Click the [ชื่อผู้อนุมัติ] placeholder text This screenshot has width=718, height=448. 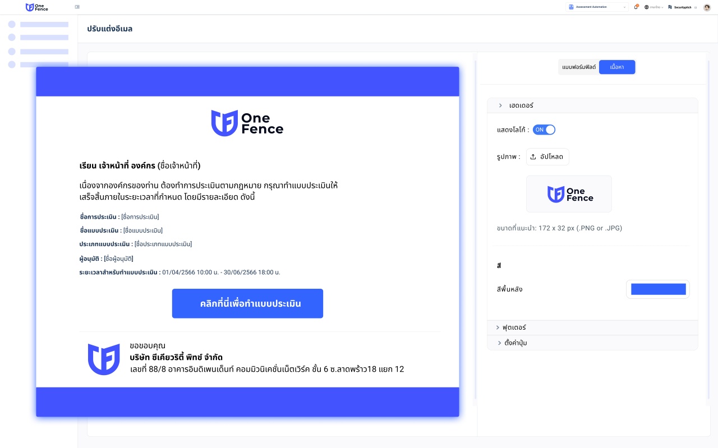point(118,258)
